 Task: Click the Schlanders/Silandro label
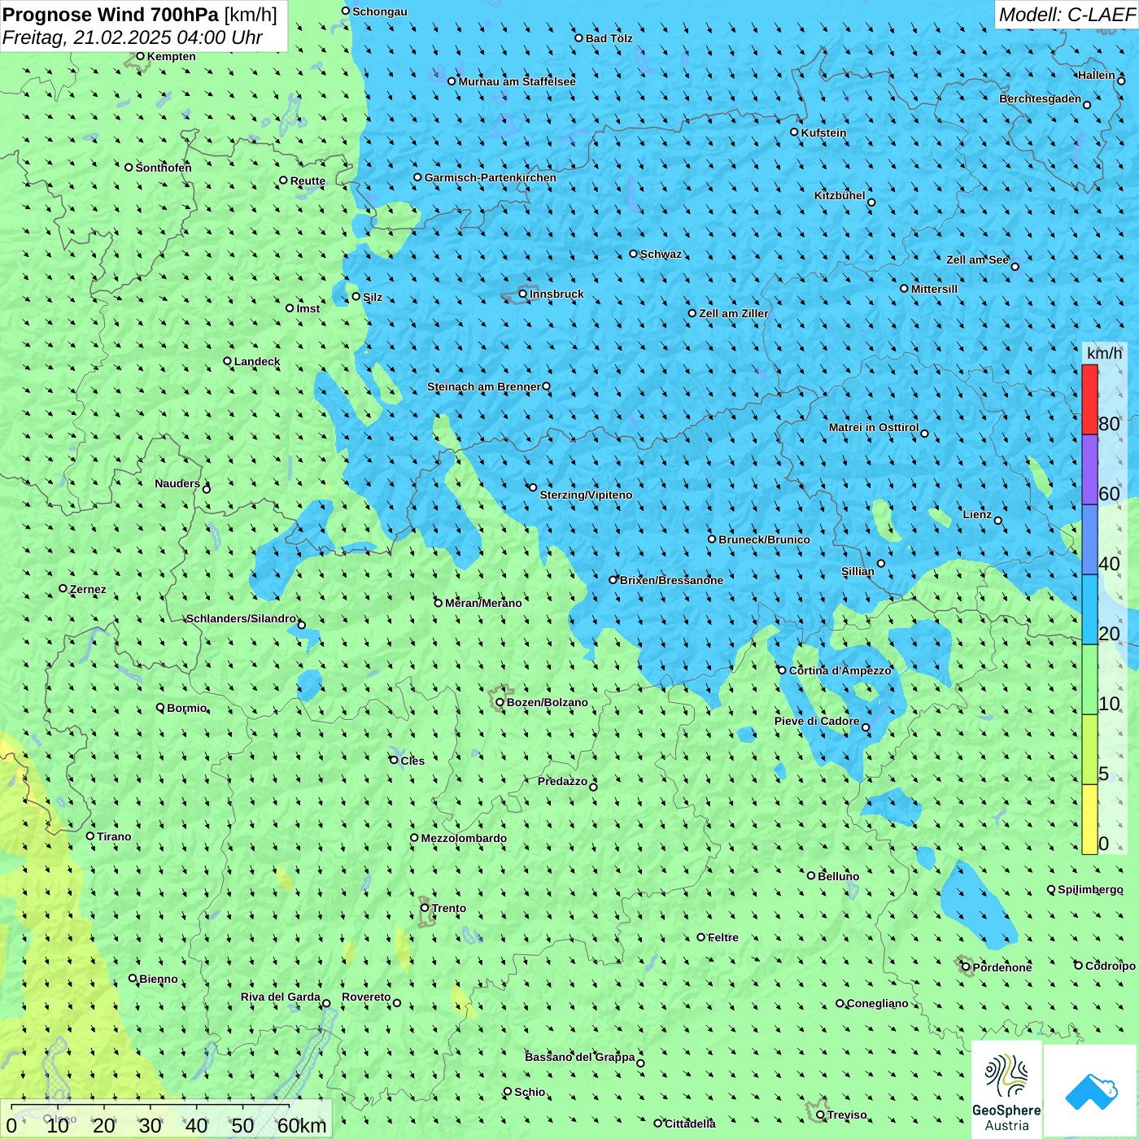click(x=241, y=618)
